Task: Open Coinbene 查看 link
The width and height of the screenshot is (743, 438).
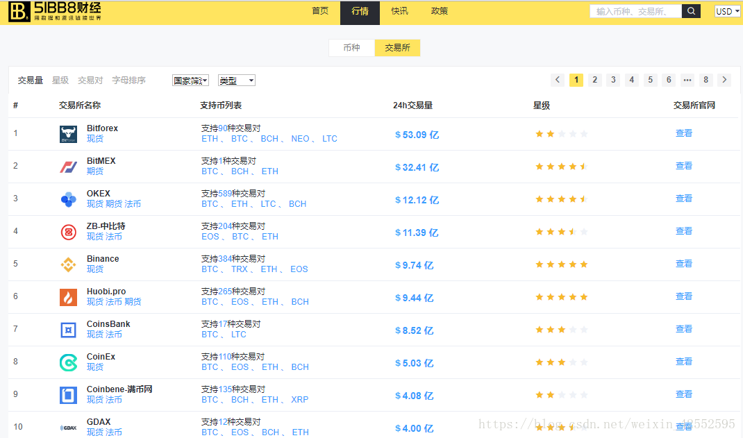Action: click(684, 394)
